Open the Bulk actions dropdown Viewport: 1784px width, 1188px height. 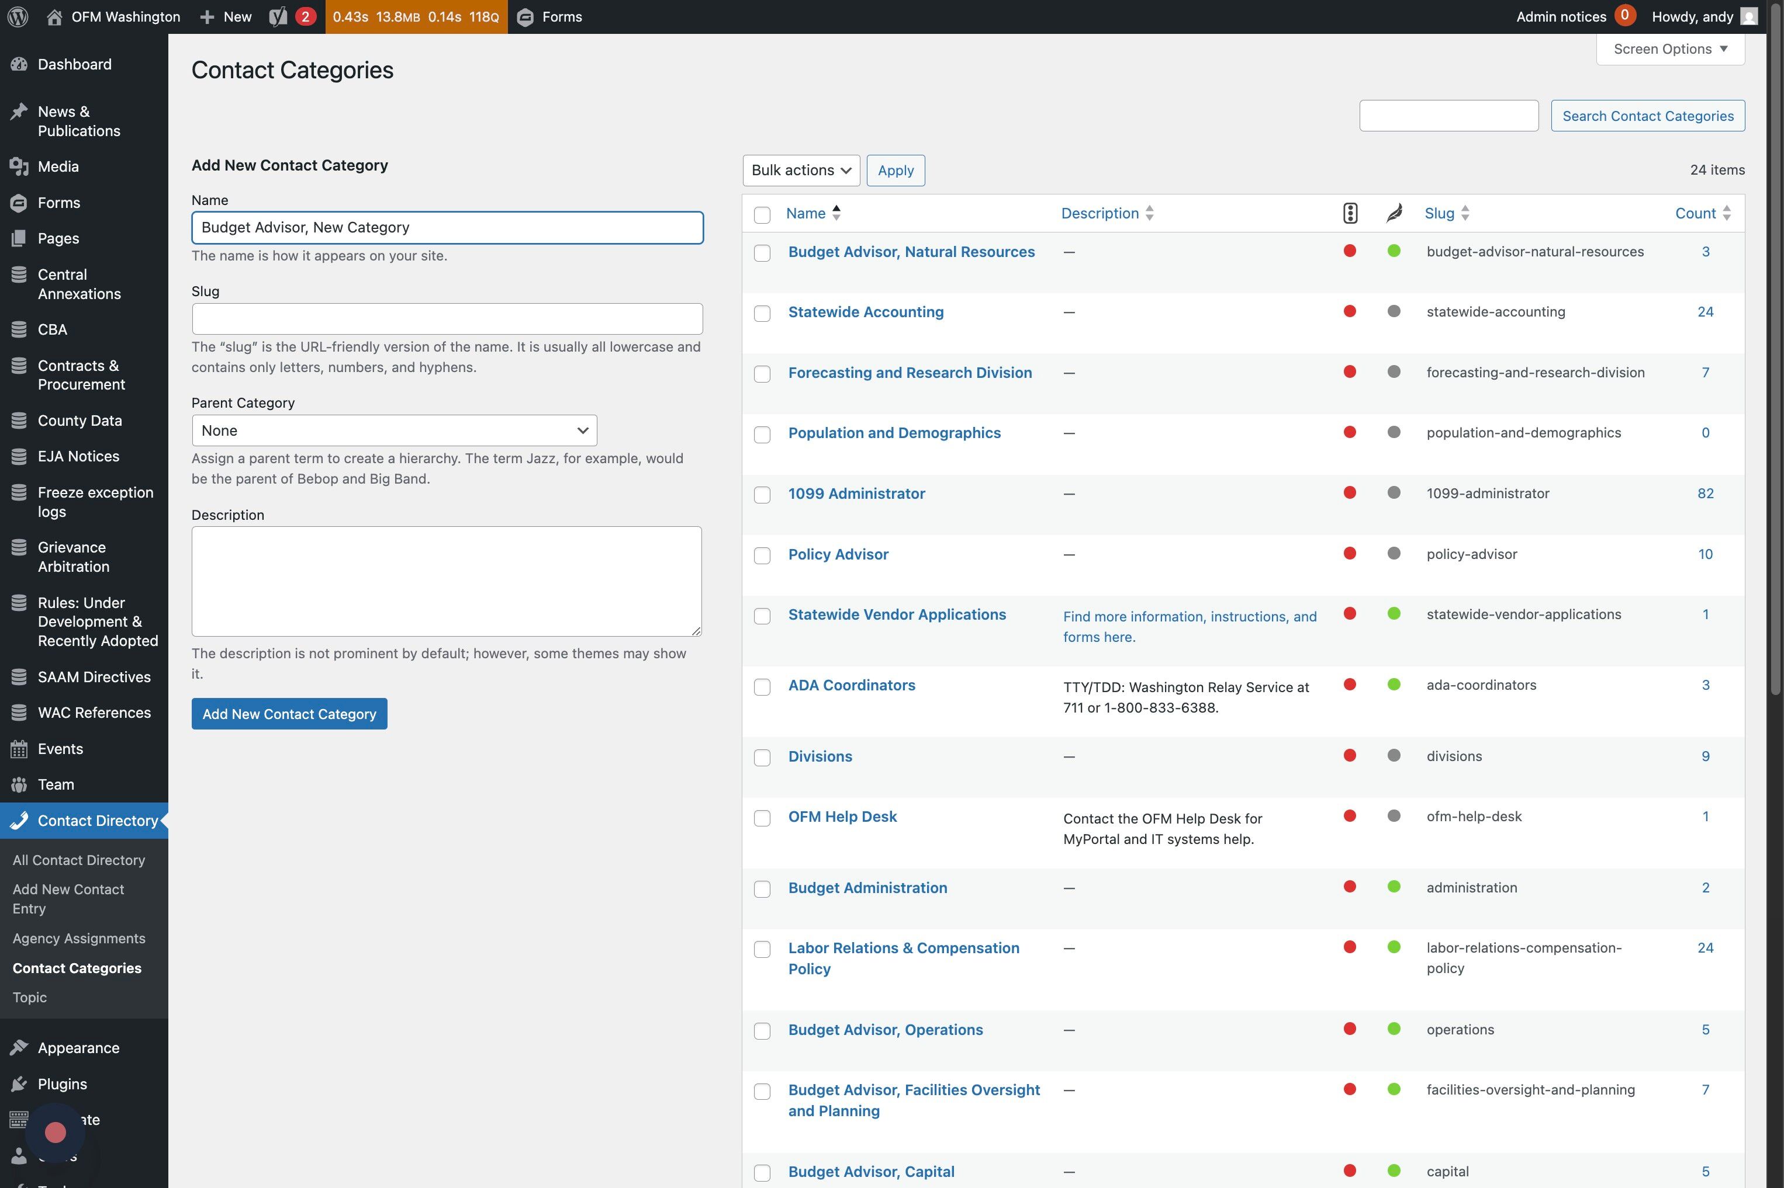tap(801, 171)
